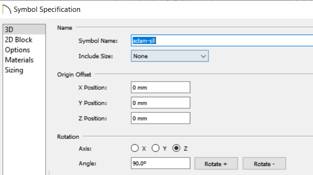Click the Symbol Specification title text
Viewport: 313px width, 175px height.
47,9
